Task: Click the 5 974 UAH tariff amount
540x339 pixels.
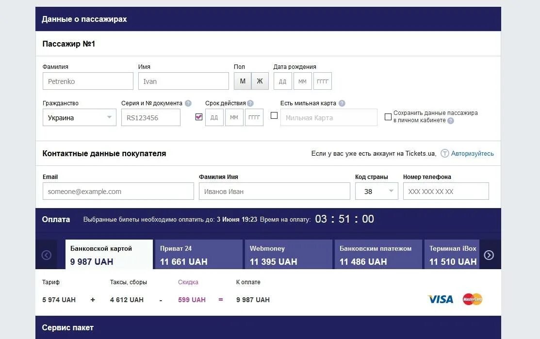Action: [59, 300]
